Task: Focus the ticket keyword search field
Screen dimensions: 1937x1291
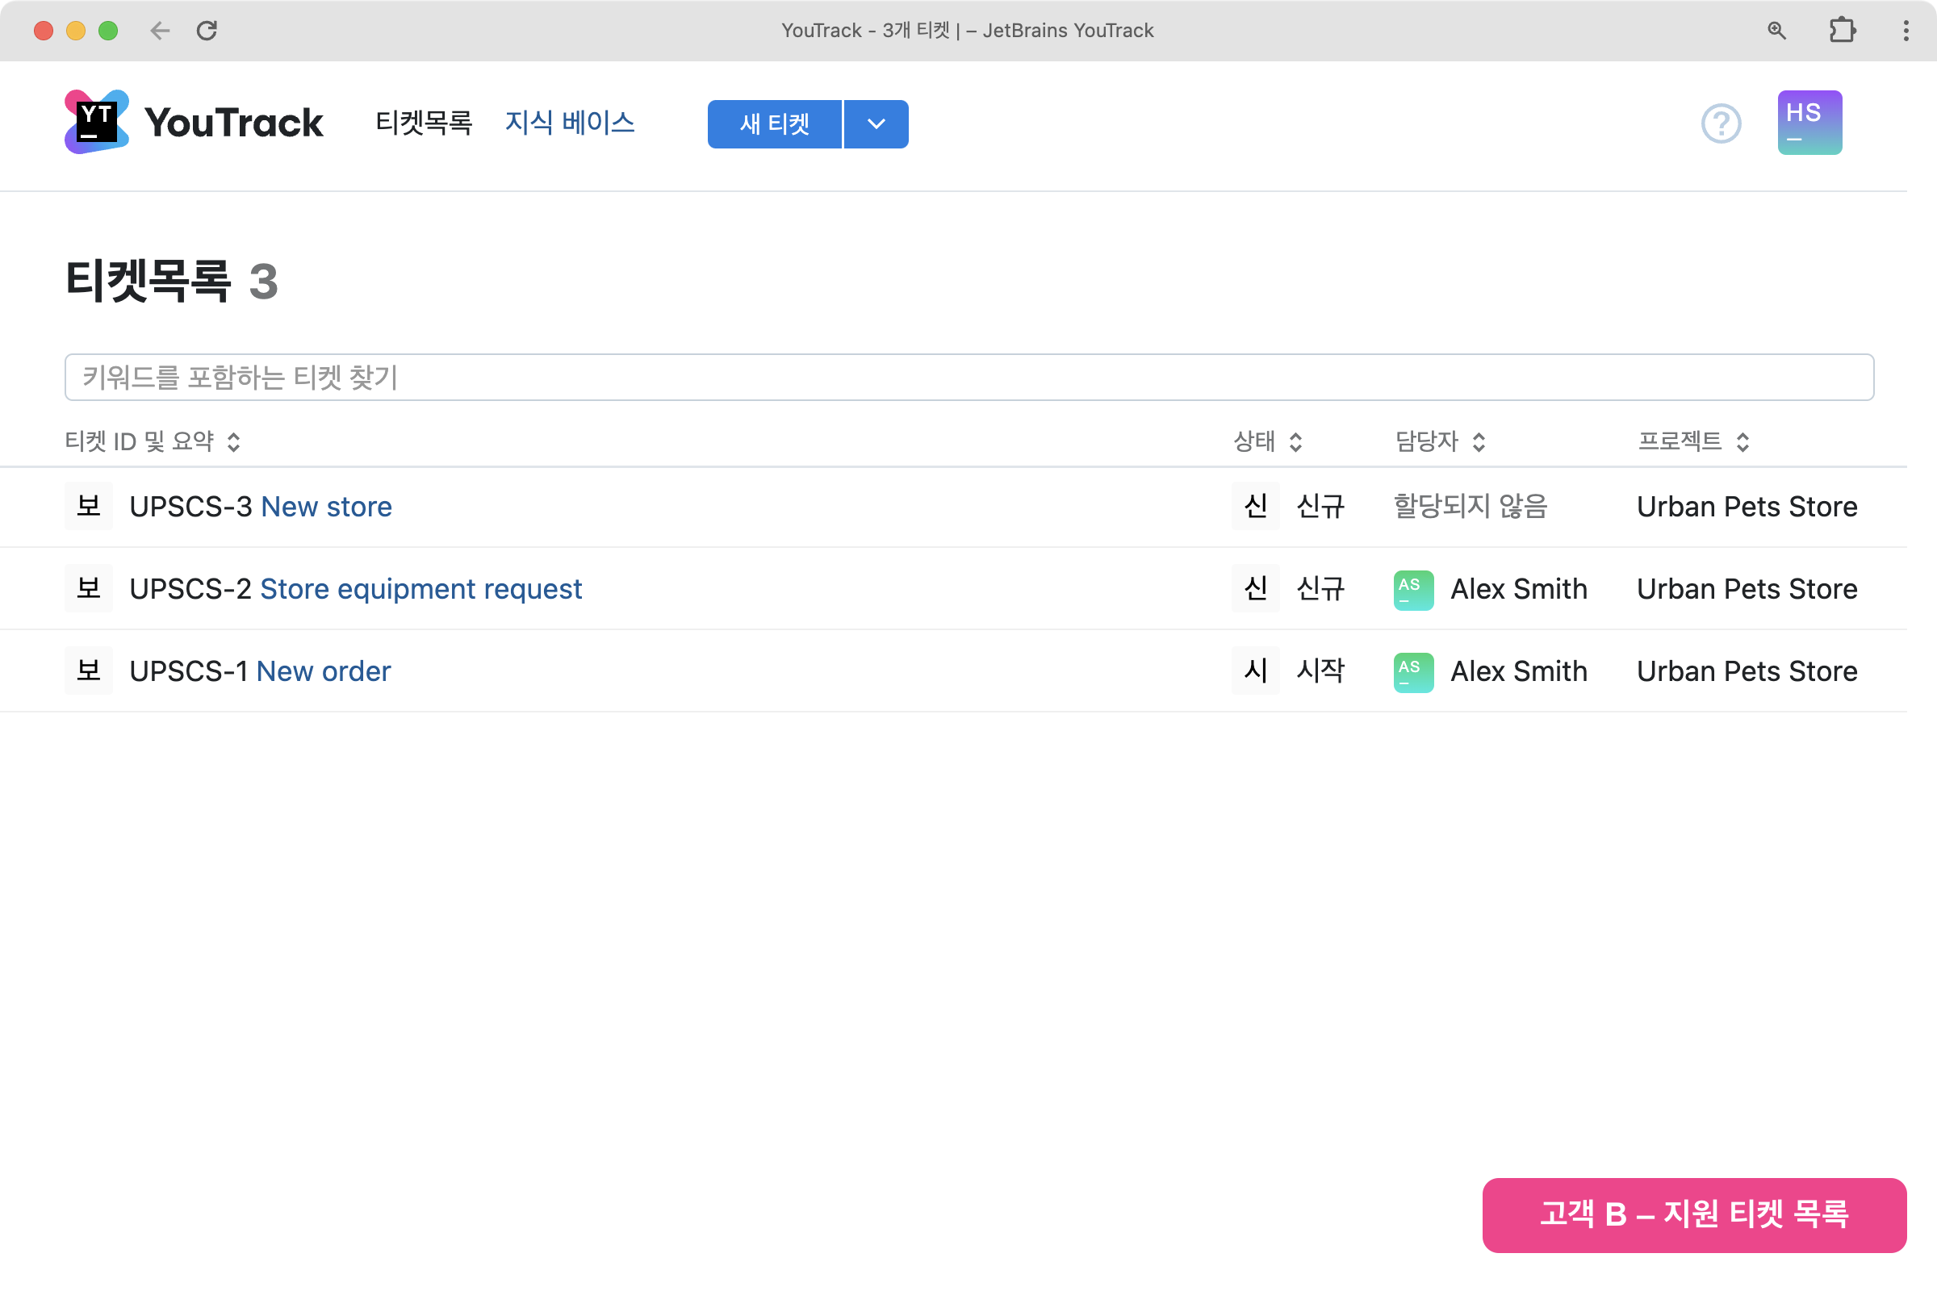Action: (968, 378)
